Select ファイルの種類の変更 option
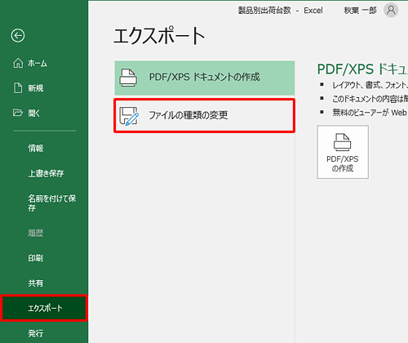Image resolution: width=408 pixels, height=343 pixels. pos(205,116)
